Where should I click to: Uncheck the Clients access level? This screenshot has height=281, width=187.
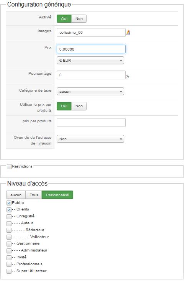point(9,209)
